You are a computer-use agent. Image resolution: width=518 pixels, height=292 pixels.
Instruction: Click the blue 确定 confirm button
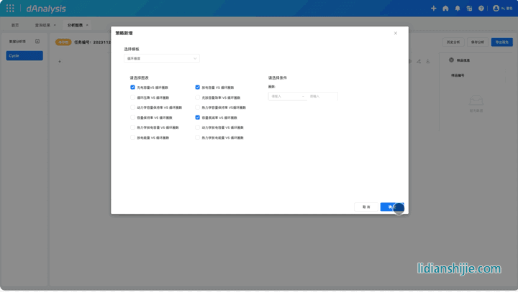391,207
